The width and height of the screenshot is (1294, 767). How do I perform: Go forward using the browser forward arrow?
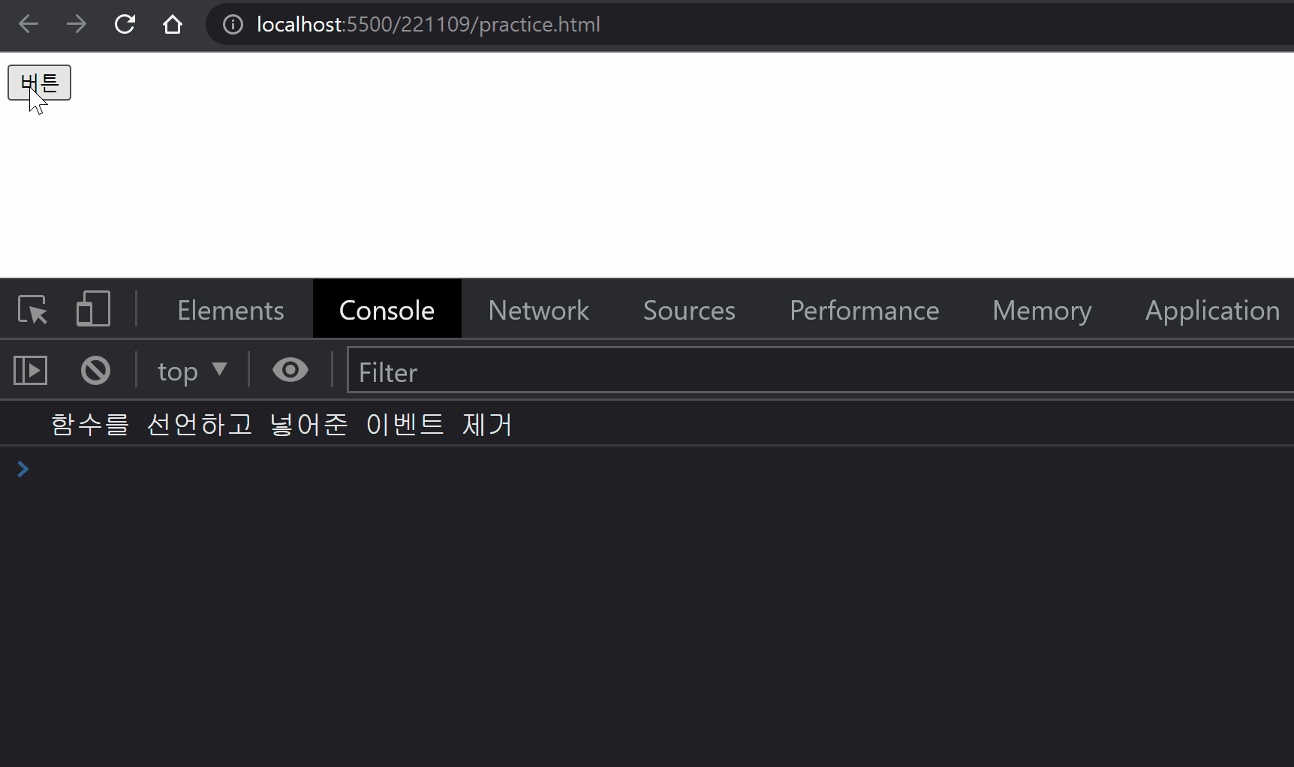pos(77,25)
